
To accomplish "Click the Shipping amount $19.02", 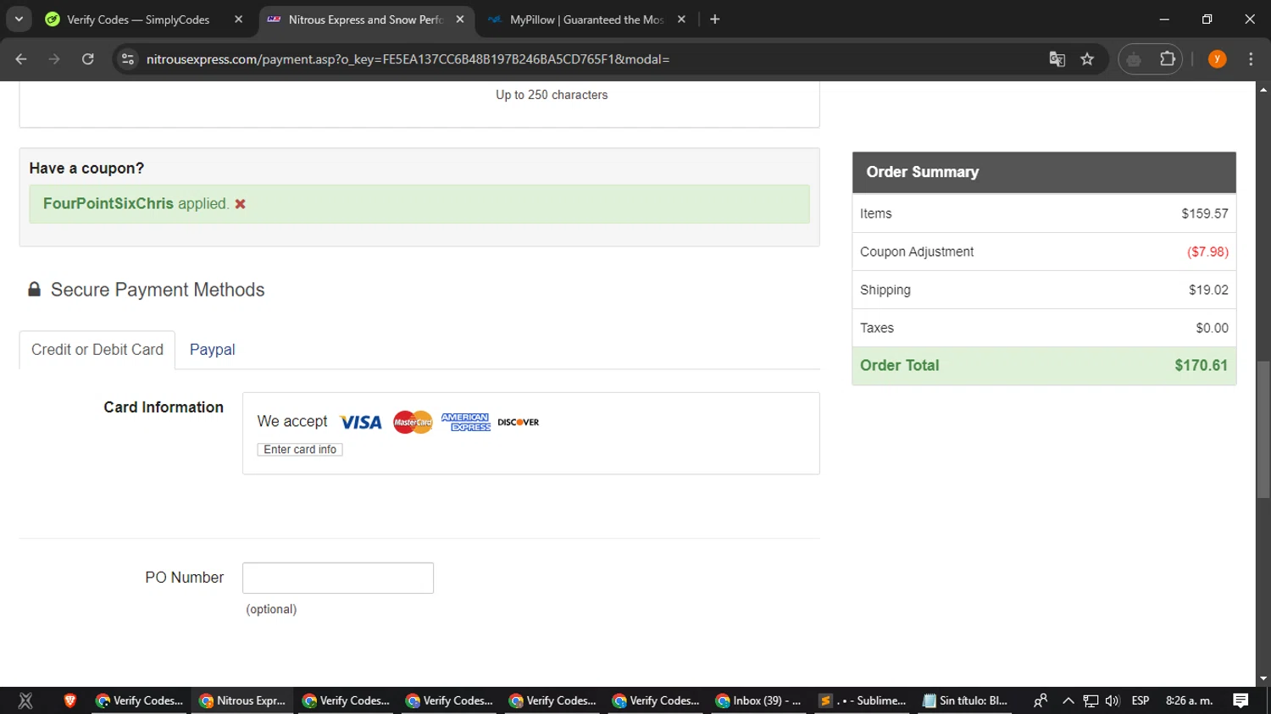I will click(x=1208, y=290).
